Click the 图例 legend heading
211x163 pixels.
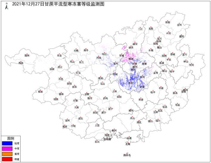pos(10,139)
